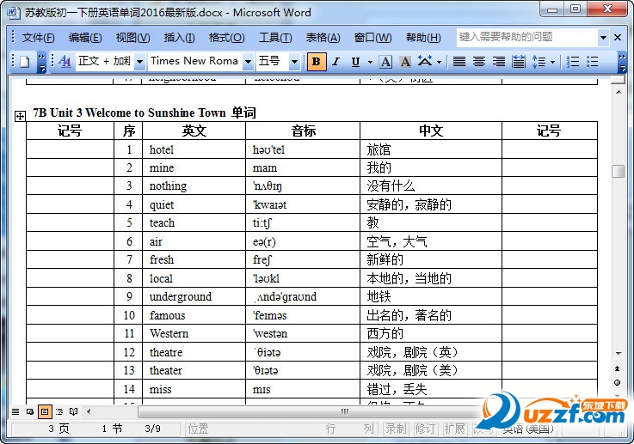
Task: Open the style dropdown arrow
Action: (x=139, y=62)
